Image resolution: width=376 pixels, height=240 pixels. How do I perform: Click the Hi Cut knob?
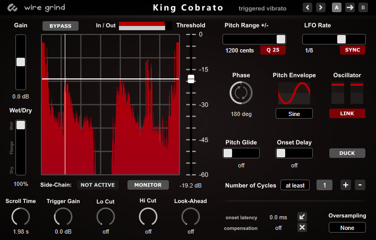148,217
